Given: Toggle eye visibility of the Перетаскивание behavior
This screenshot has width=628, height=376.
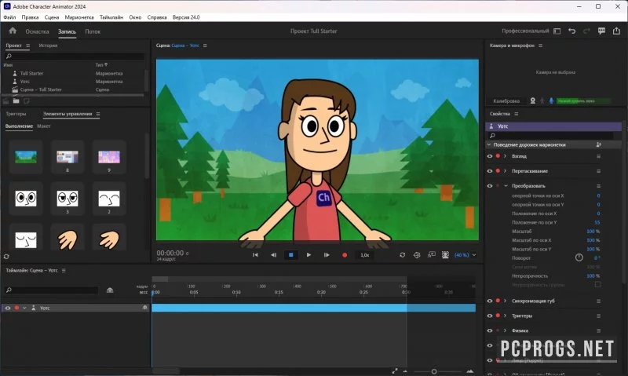Looking at the screenshot, I should (489, 171).
